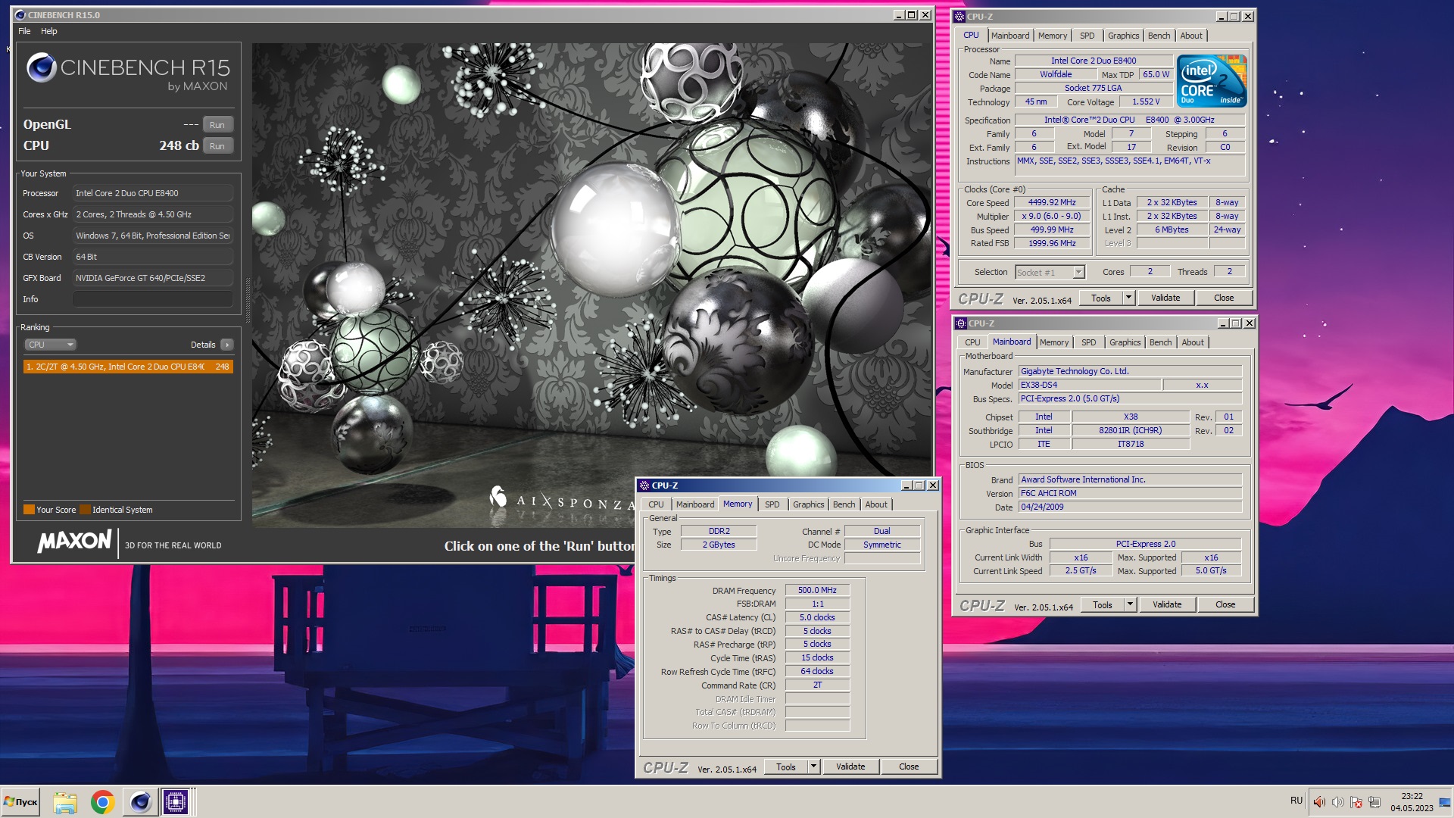Click the RU language indicator

(x=1296, y=801)
